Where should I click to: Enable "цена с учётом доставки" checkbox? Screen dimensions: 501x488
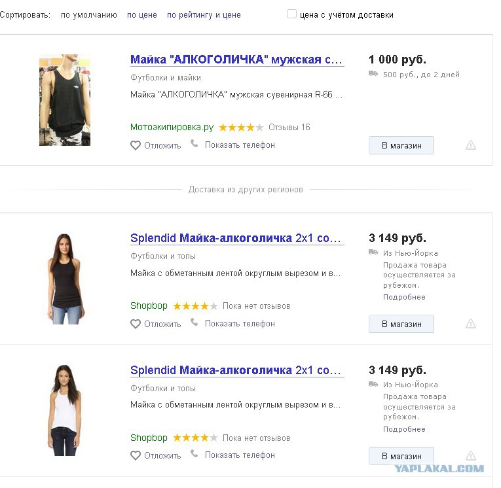click(291, 14)
